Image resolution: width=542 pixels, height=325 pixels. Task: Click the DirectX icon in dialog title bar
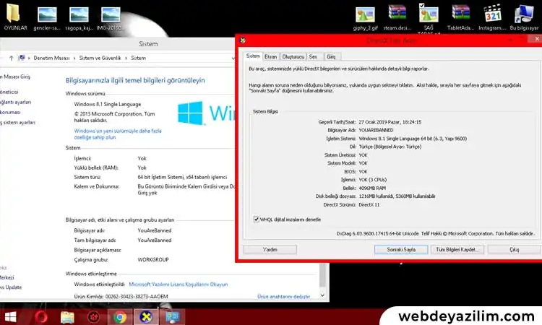(243, 40)
